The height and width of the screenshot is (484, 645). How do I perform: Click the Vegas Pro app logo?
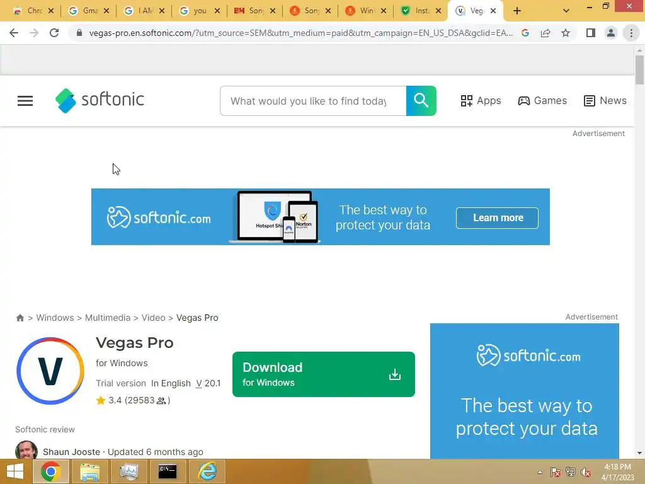tap(50, 371)
